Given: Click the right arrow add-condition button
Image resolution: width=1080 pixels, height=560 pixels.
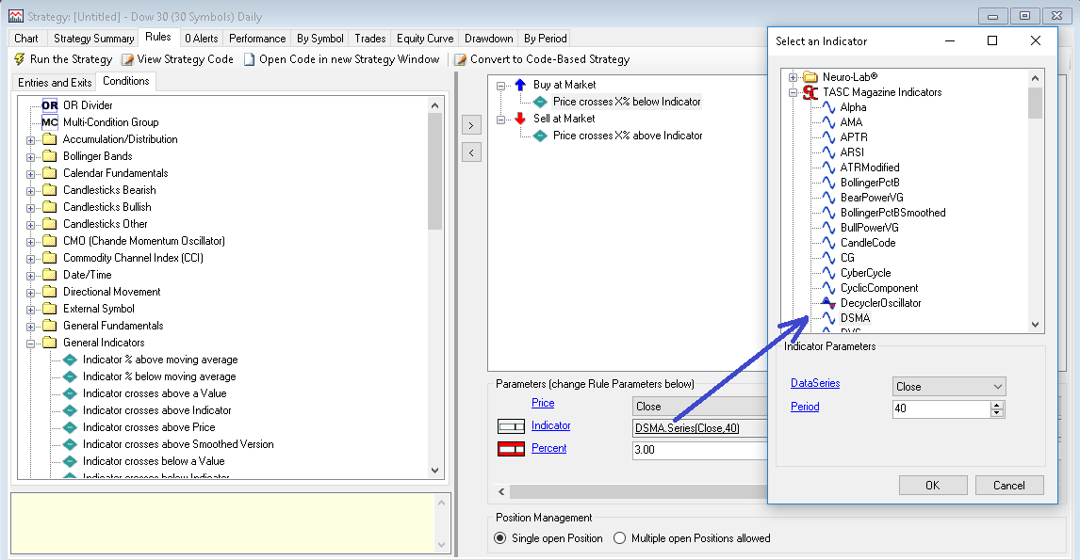Looking at the screenshot, I should click(472, 125).
